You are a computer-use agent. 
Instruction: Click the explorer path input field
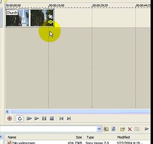48,129
